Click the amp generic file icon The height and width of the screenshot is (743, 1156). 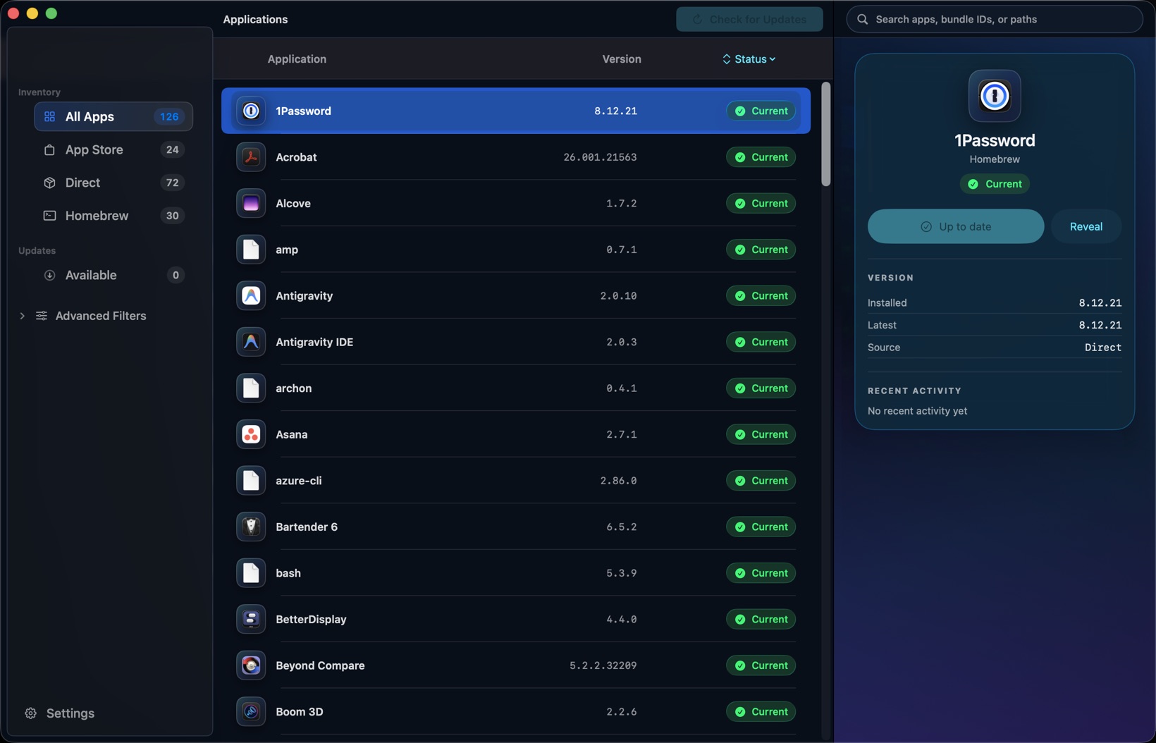pyautogui.click(x=251, y=250)
